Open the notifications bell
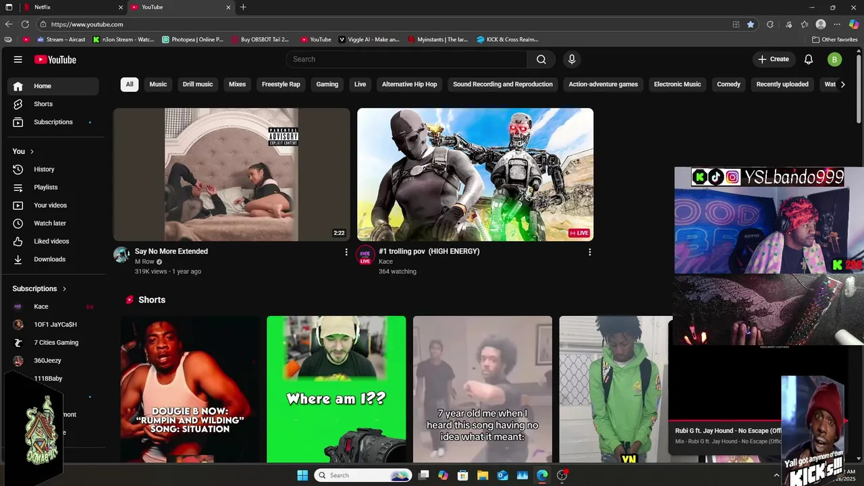Viewport: 864px width, 486px height. point(809,59)
